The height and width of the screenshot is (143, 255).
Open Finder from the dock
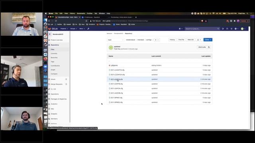pos(45,20)
